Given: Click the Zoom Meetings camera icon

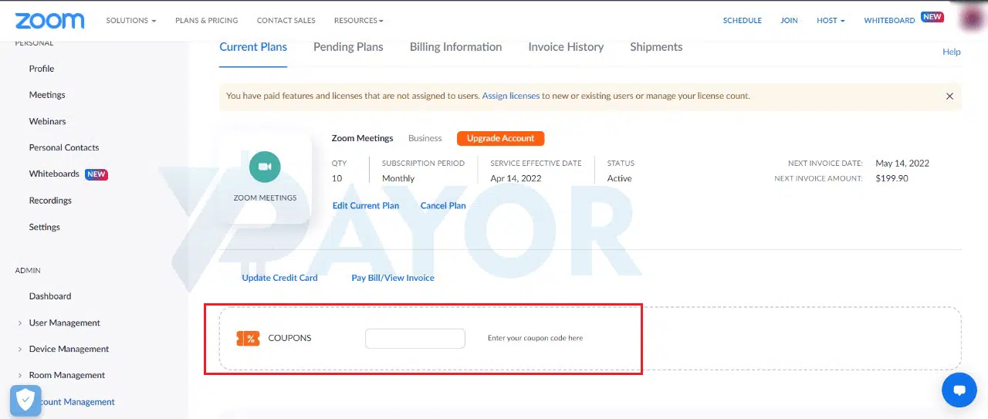Looking at the screenshot, I should point(265,167).
